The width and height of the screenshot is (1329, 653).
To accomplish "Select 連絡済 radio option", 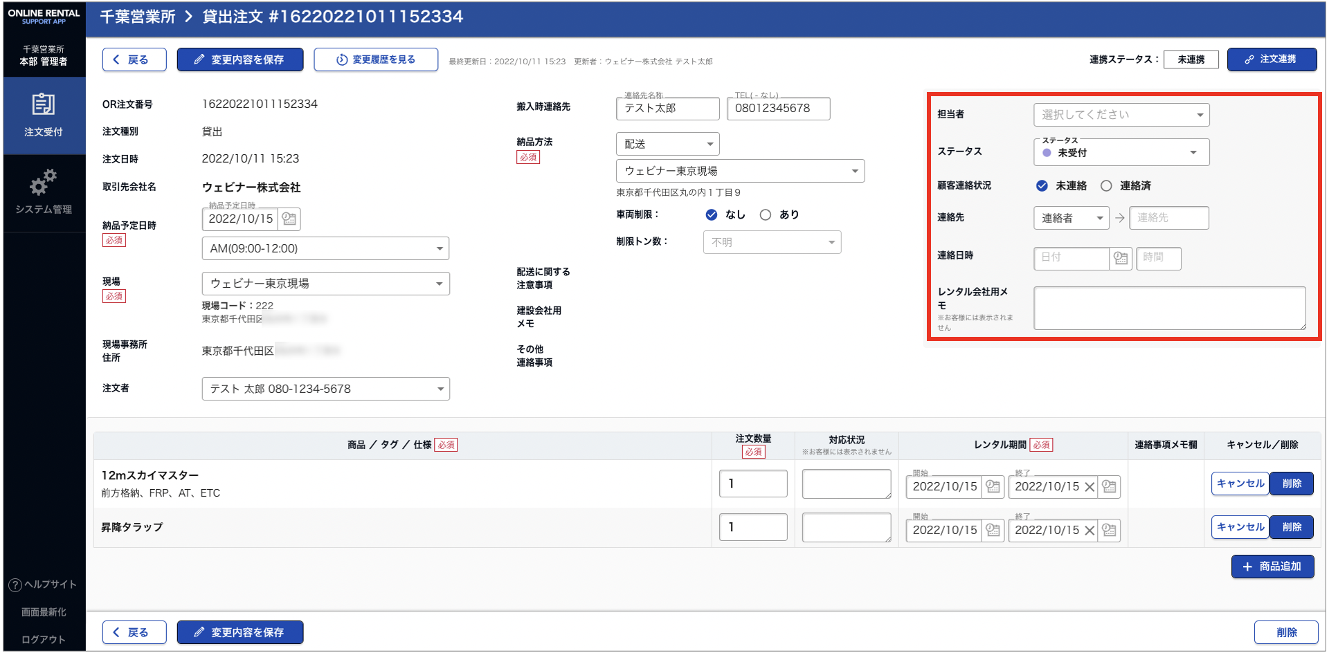I will pyautogui.click(x=1106, y=186).
